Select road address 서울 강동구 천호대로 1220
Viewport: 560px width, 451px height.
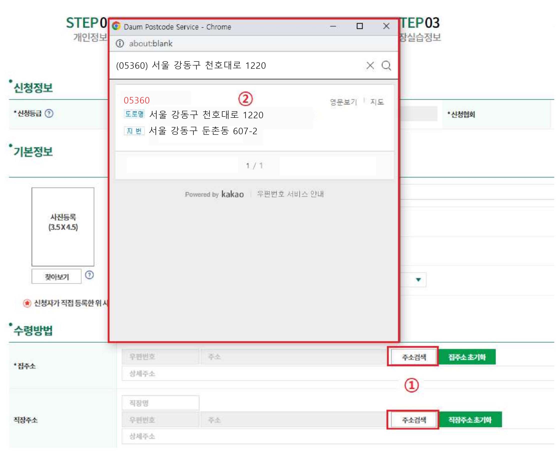(206, 115)
